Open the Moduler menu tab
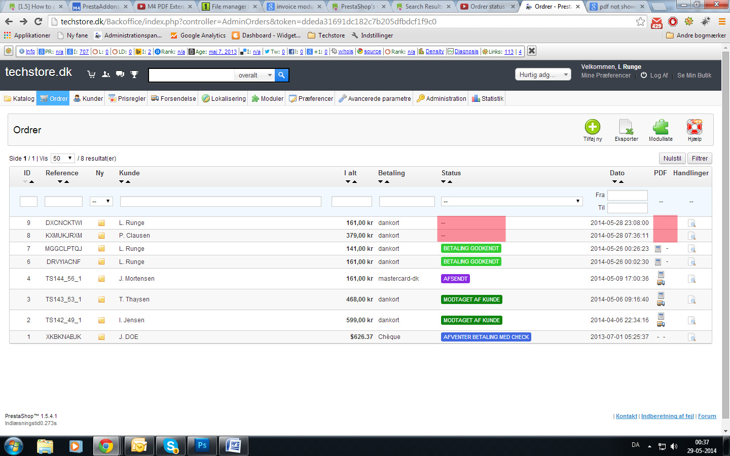 pyautogui.click(x=268, y=98)
